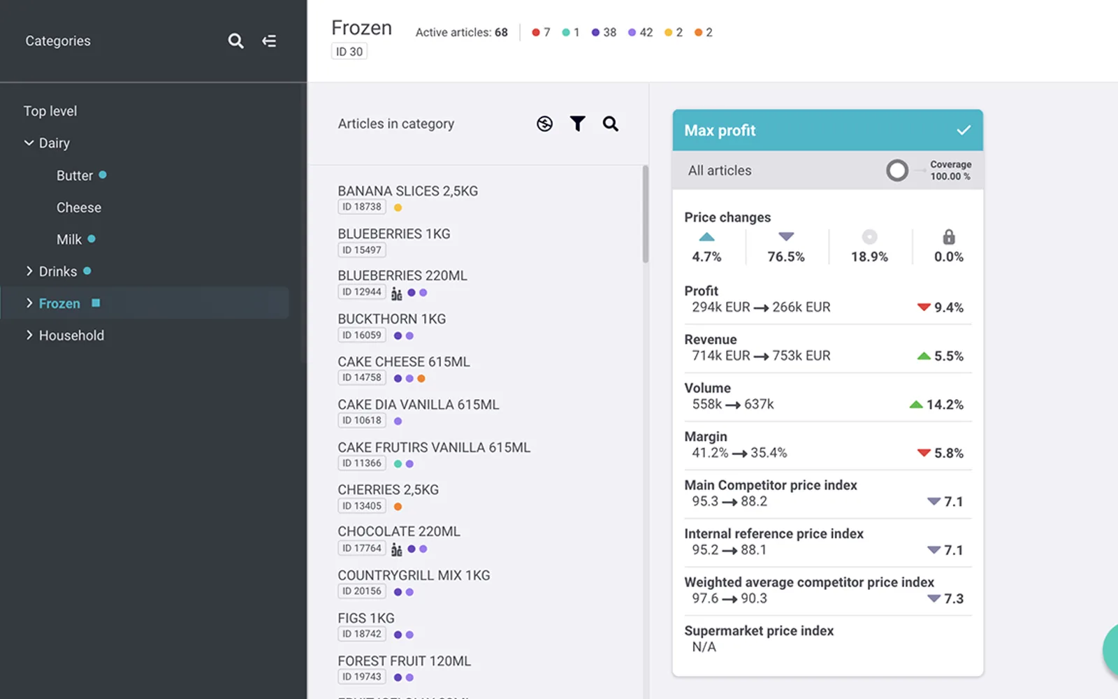Click the ID 30 badge under Frozen

pyautogui.click(x=349, y=51)
